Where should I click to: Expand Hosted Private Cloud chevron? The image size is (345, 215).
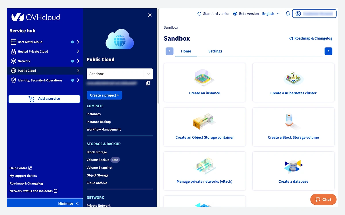click(x=78, y=52)
